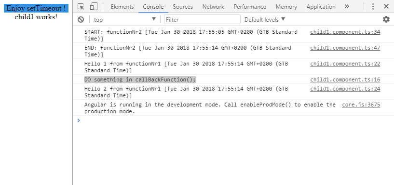Open console settings gear icon
The height and width of the screenshot is (185, 394).
(x=386, y=19)
